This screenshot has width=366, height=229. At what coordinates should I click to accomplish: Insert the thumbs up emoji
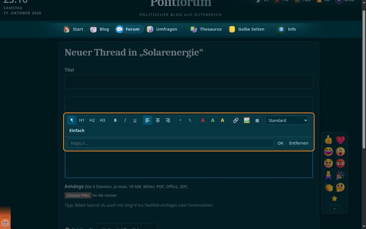pos(329,140)
